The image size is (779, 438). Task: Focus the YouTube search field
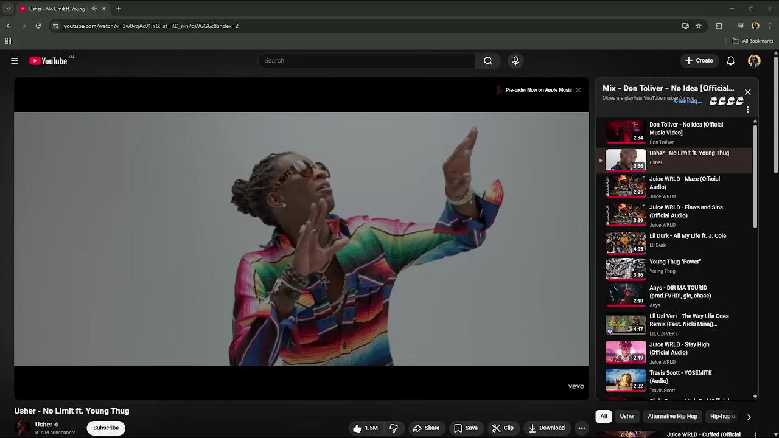click(367, 61)
